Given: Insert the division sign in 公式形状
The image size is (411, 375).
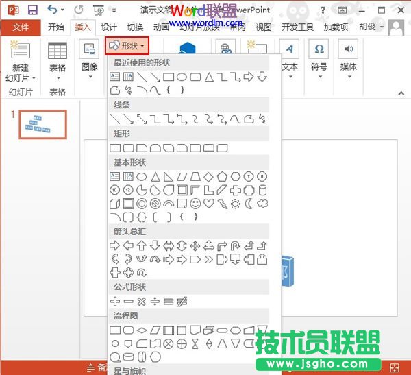Looking at the screenshot, I should coord(155,302).
